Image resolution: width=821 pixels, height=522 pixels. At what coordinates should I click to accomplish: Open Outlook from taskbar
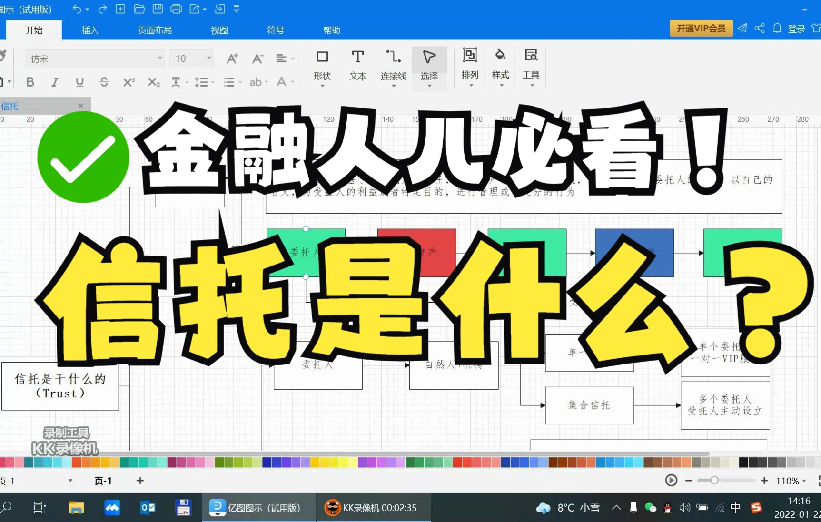point(148,508)
